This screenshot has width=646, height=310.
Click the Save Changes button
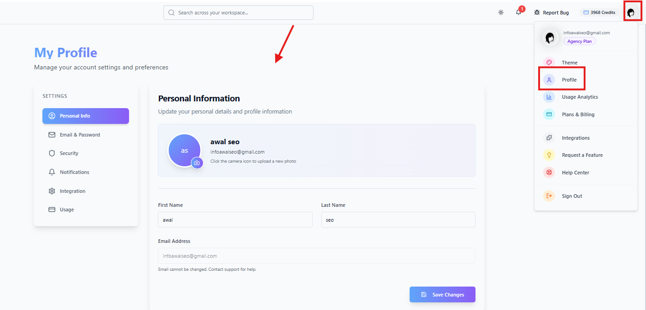point(442,294)
